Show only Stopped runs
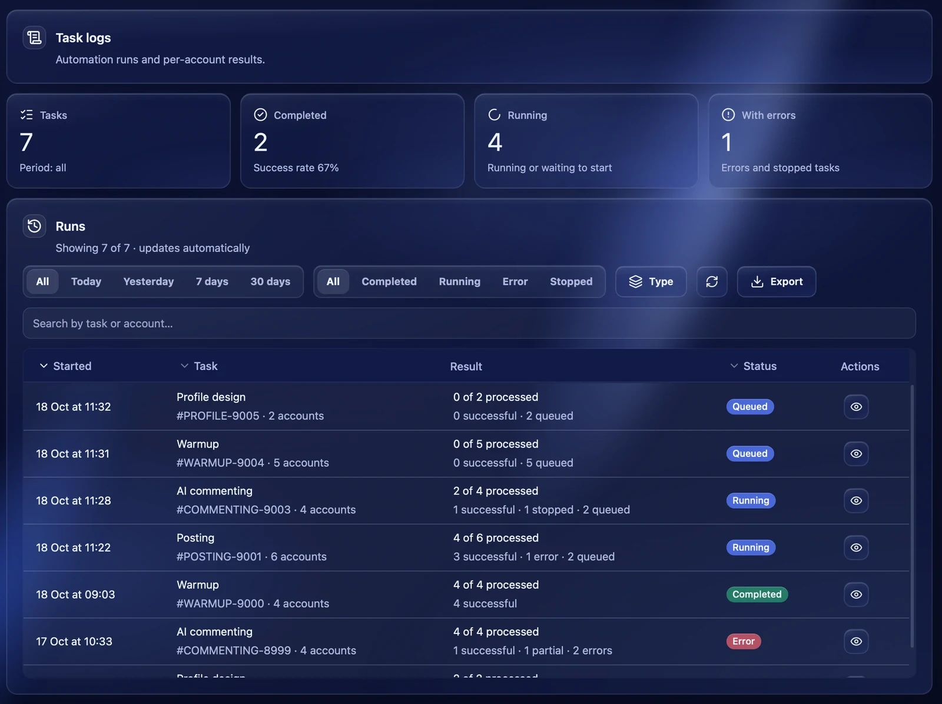942x704 pixels. [571, 282]
